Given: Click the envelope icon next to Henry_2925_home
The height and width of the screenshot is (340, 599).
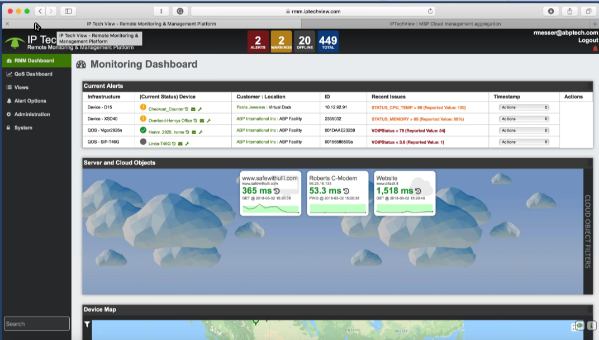Looking at the screenshot, I should [x=194, y=132].
